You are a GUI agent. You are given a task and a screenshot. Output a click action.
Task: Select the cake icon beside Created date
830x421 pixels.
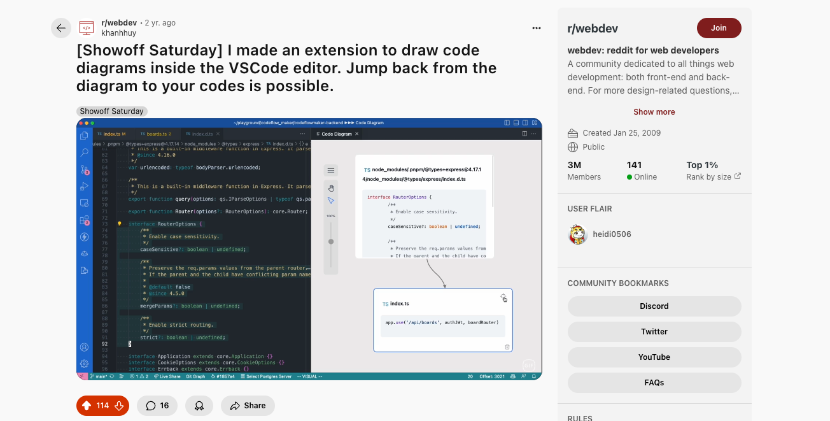click(573, 133)
